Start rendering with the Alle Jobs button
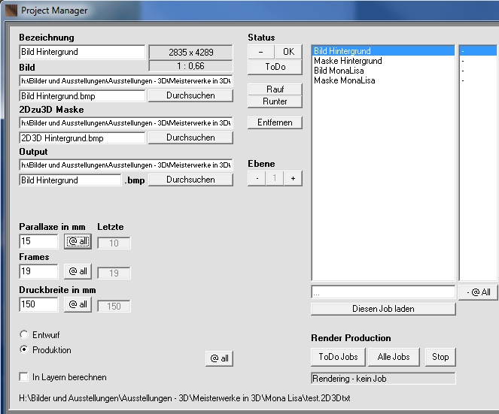 (394, 357)
